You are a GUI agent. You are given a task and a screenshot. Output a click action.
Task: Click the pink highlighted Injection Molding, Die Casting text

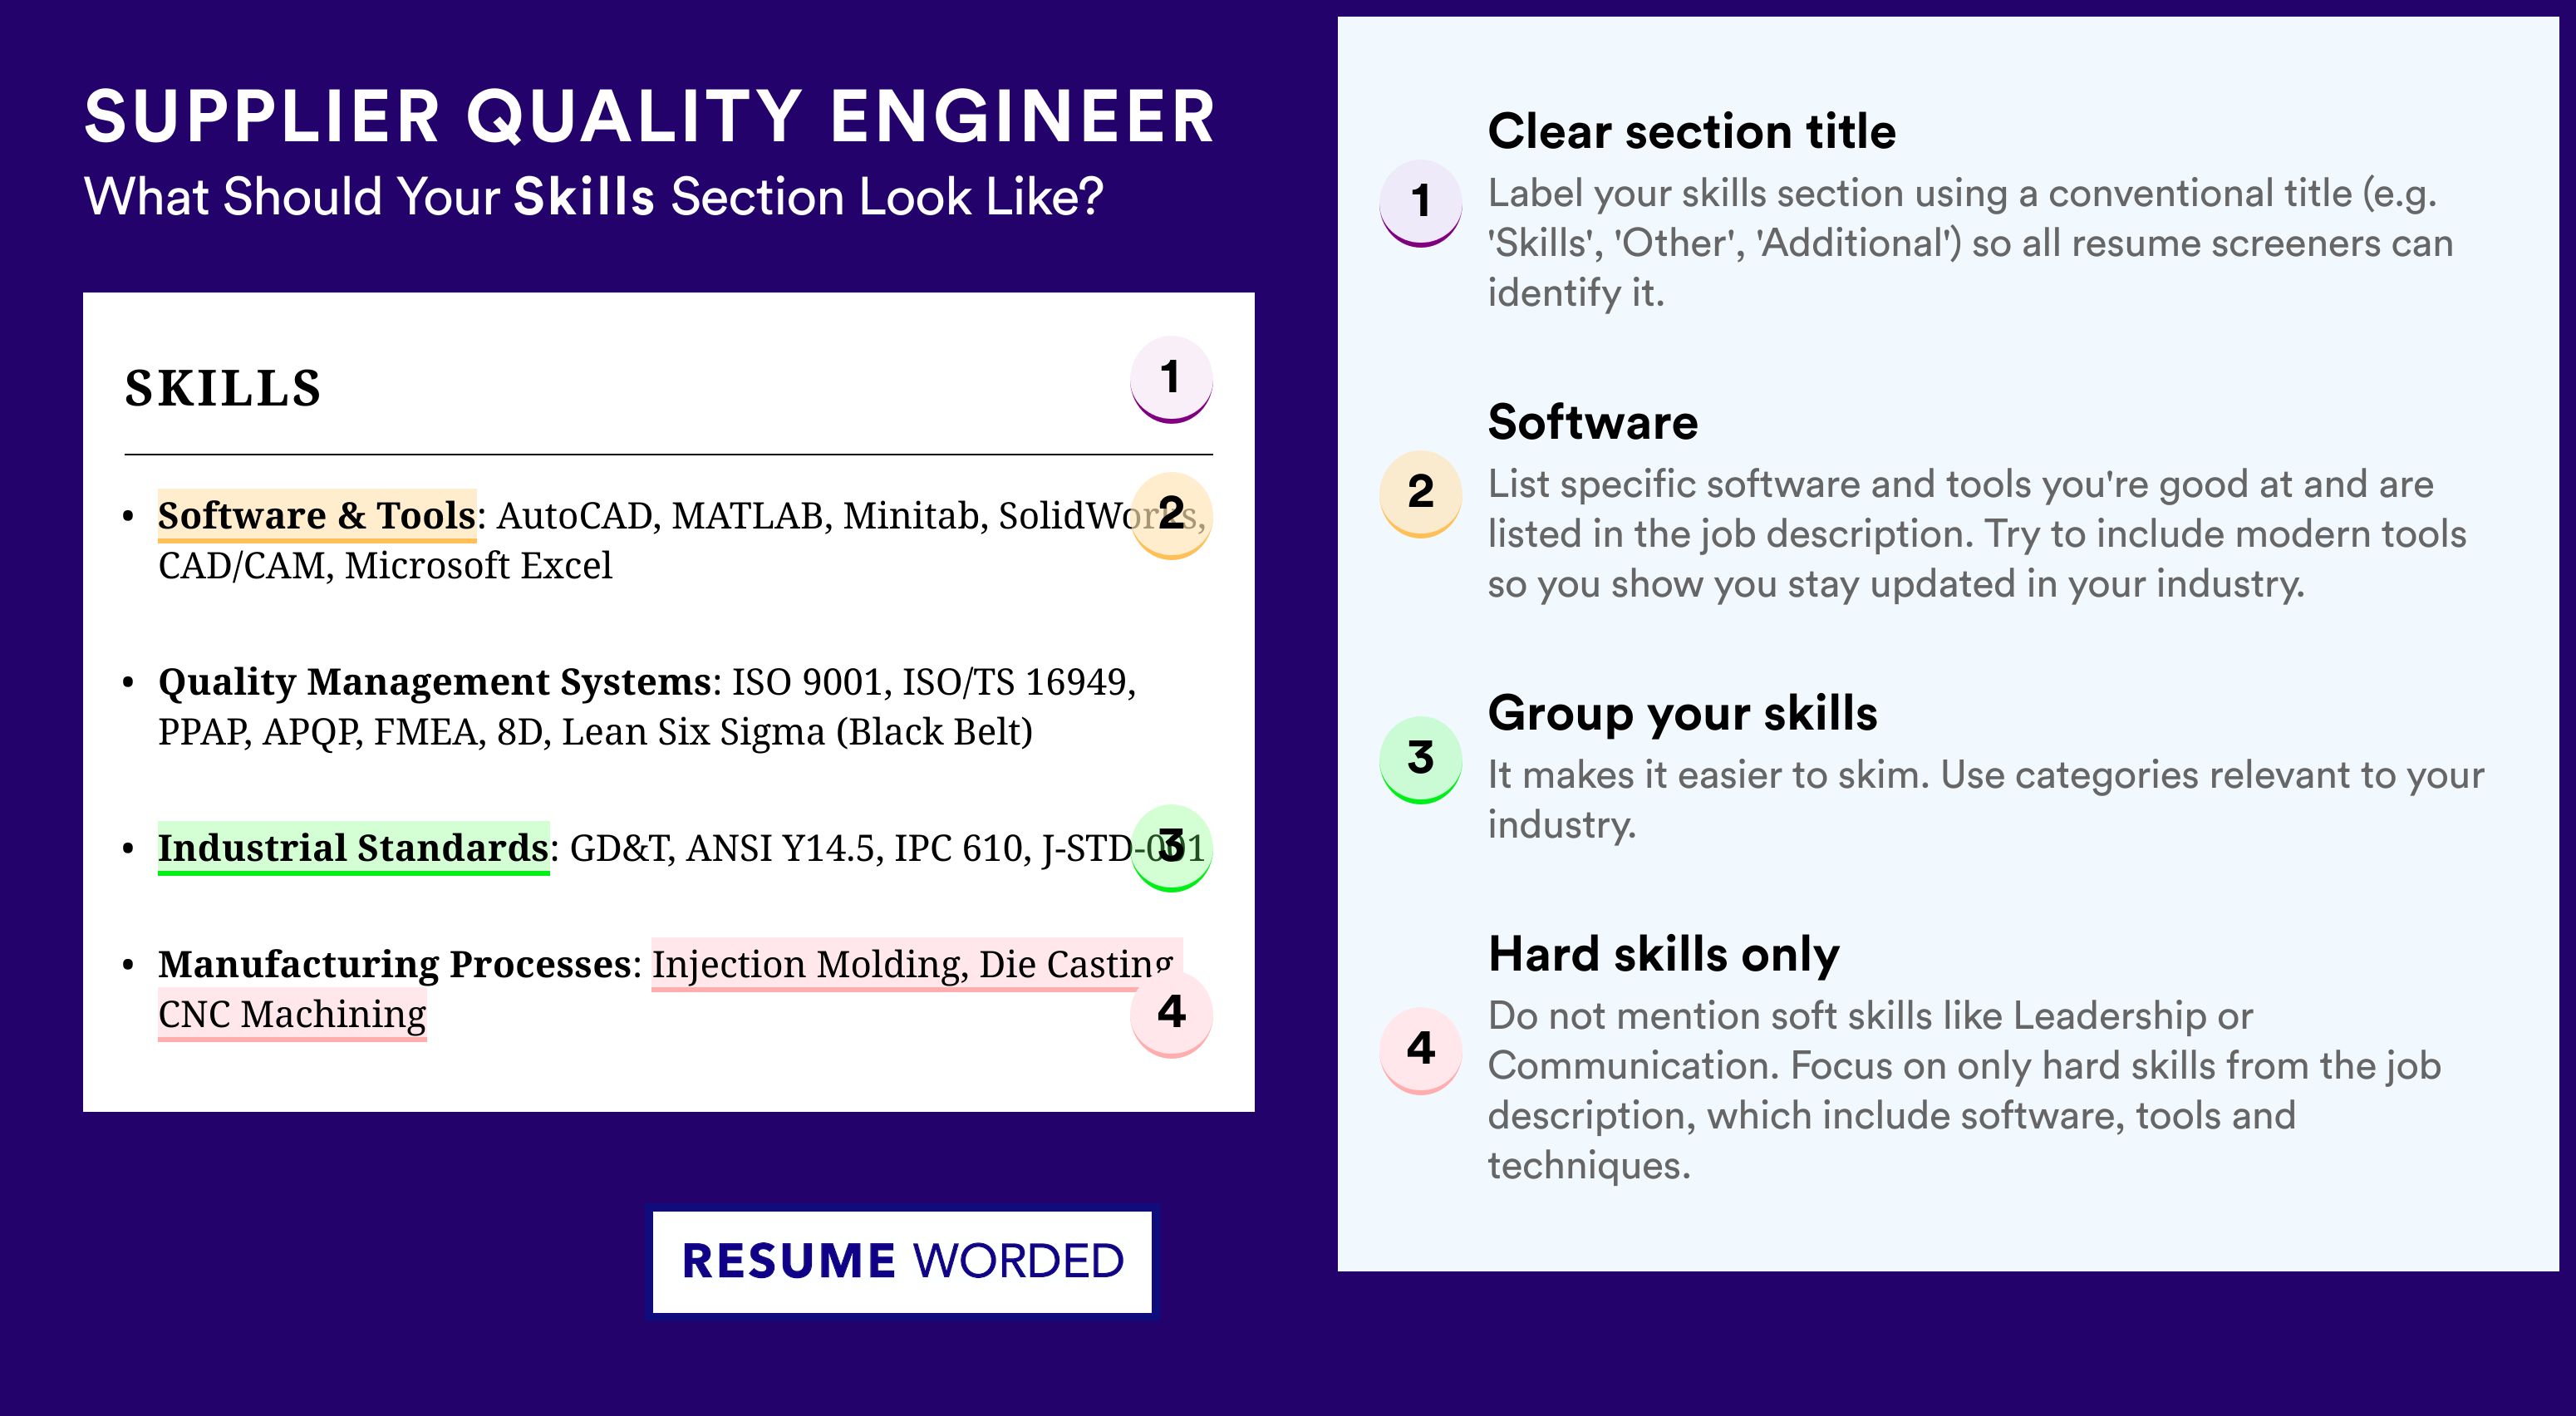(916, 965)
